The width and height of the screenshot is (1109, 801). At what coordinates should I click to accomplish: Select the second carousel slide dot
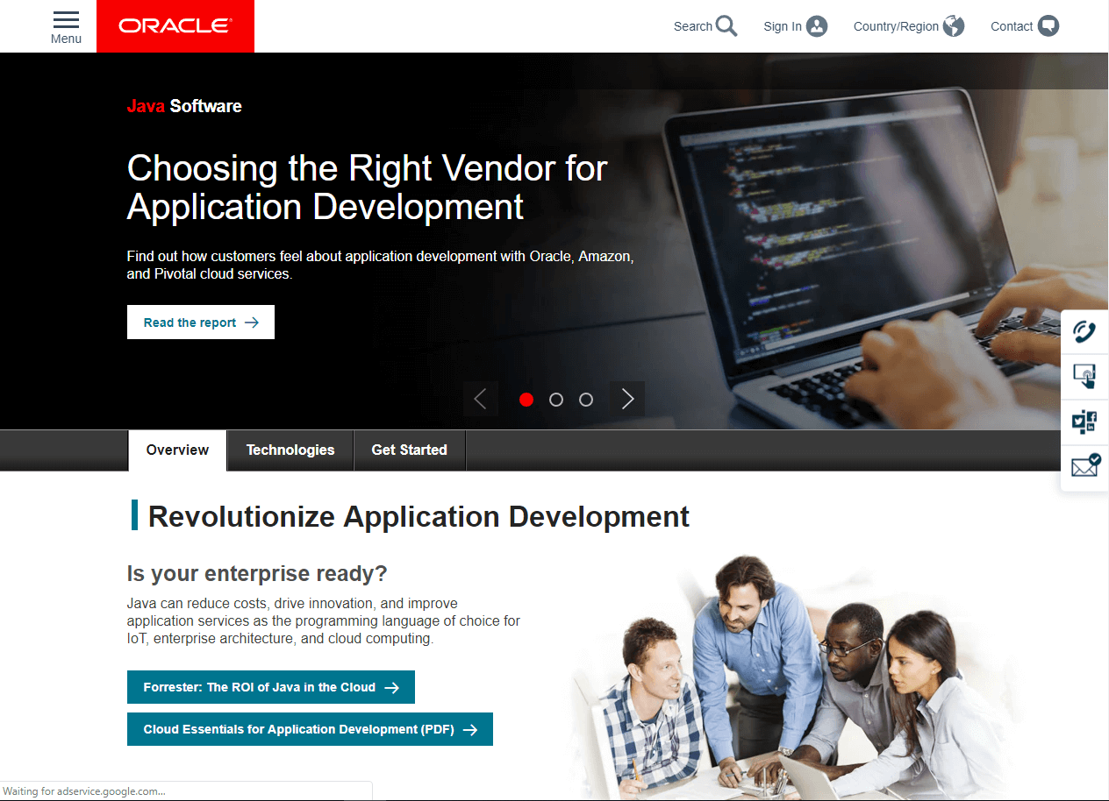(556, 400)
